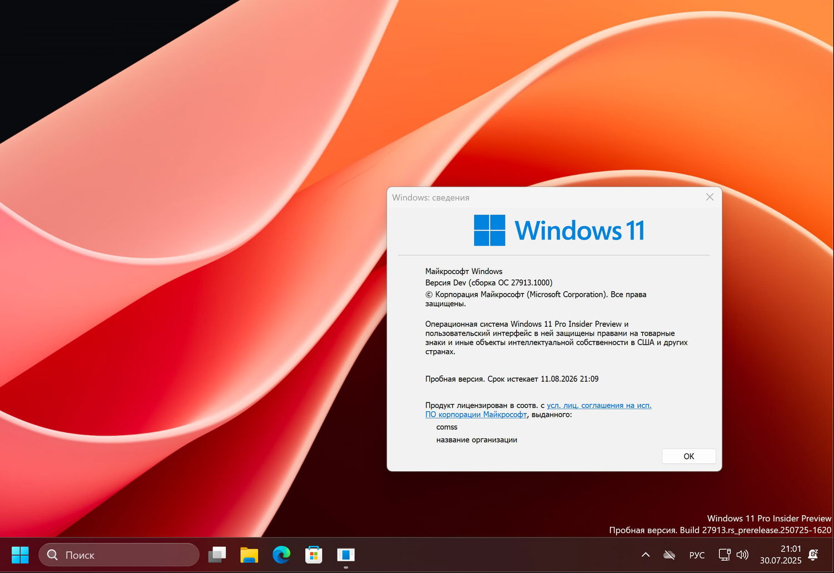Click the search magnifier icon

(52, 555)
